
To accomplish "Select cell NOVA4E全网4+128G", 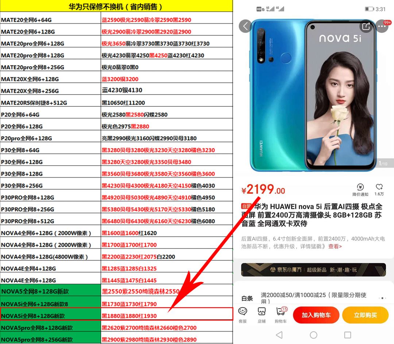I will point(50,266).
